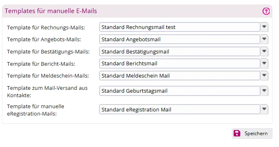Expand dropdown arrow for Bestätigungs-Mails template

click(264, 51)
